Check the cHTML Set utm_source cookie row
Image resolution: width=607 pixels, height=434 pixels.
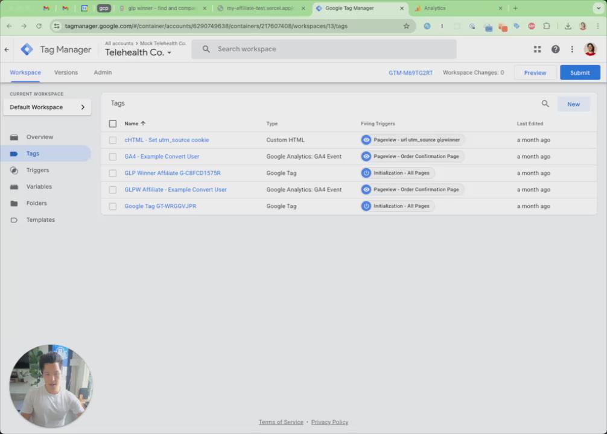tap(113, 140)
